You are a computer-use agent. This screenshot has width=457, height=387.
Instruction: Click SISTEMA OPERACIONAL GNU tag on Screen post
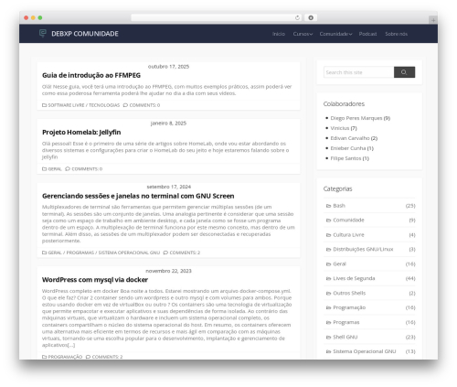[x=129, y=253]
